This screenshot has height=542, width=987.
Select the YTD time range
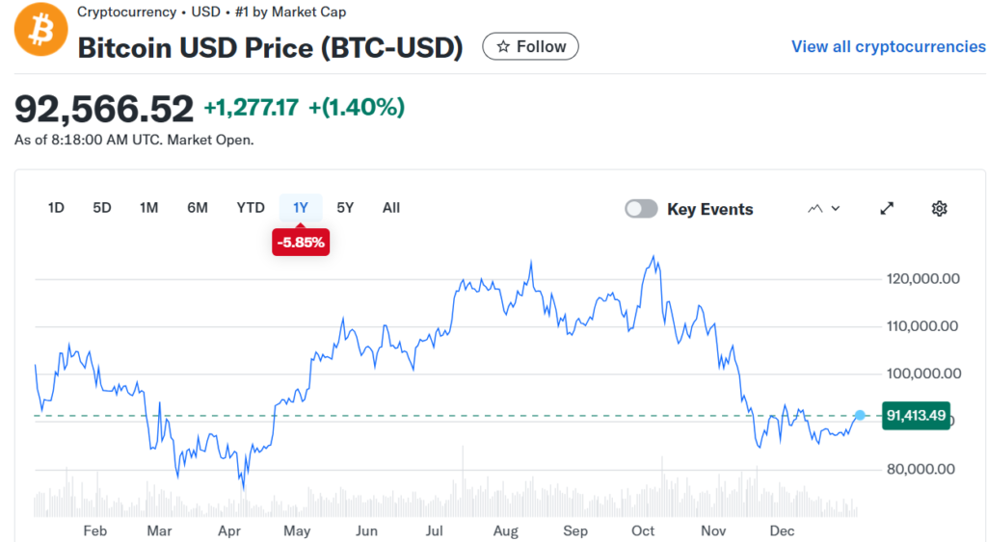click(251, 208)
